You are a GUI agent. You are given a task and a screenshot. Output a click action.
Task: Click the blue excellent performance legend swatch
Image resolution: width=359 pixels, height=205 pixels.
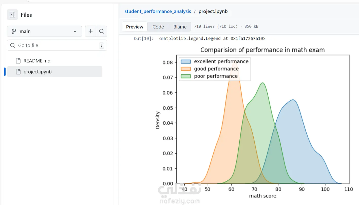186,62
